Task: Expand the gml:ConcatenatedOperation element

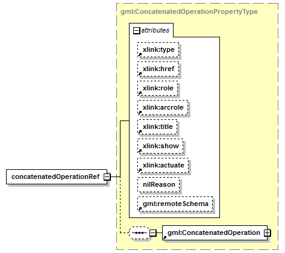Action: pyautogui.click(x=268, y=233)
